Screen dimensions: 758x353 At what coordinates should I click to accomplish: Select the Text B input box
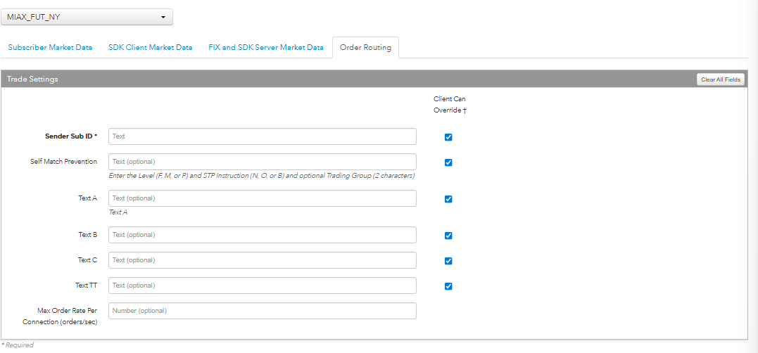tap(262, 235)
